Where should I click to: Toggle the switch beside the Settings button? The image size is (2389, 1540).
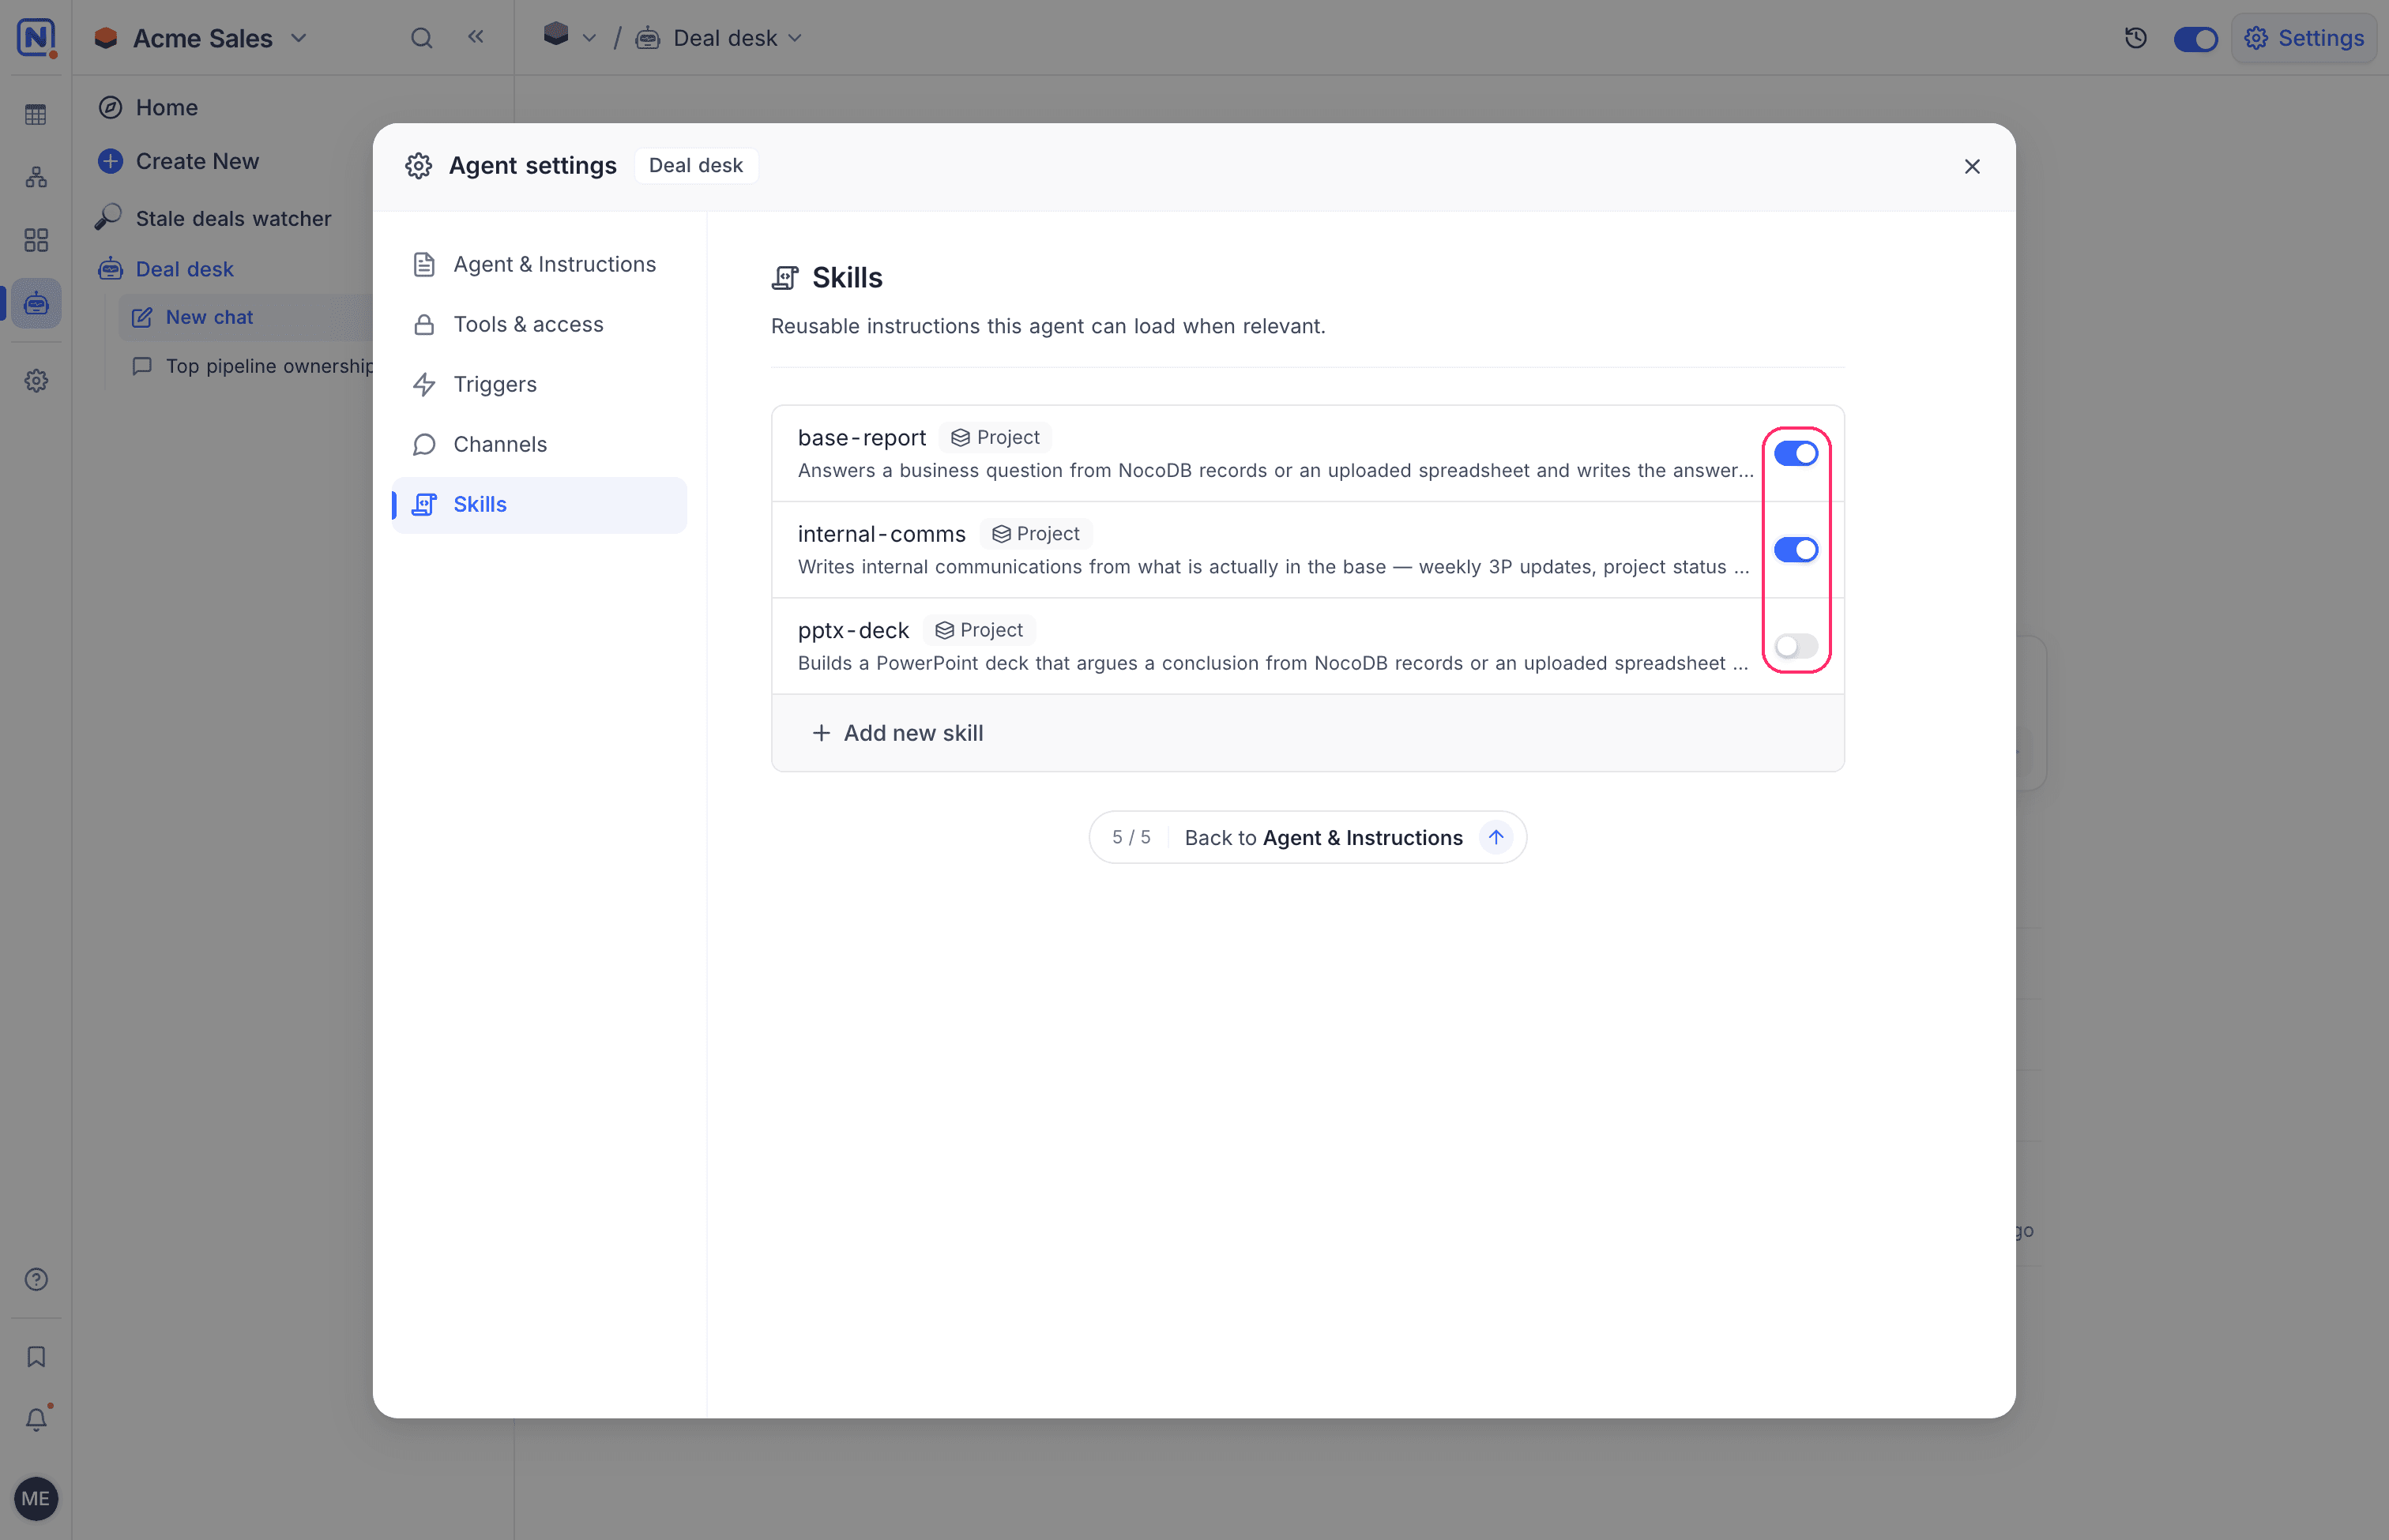click(x=2195, y=39)
